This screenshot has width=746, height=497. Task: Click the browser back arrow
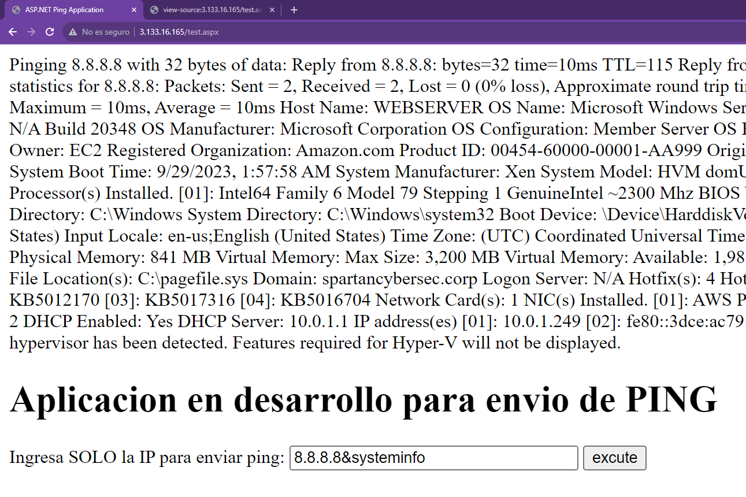click(x=13, y=32)
